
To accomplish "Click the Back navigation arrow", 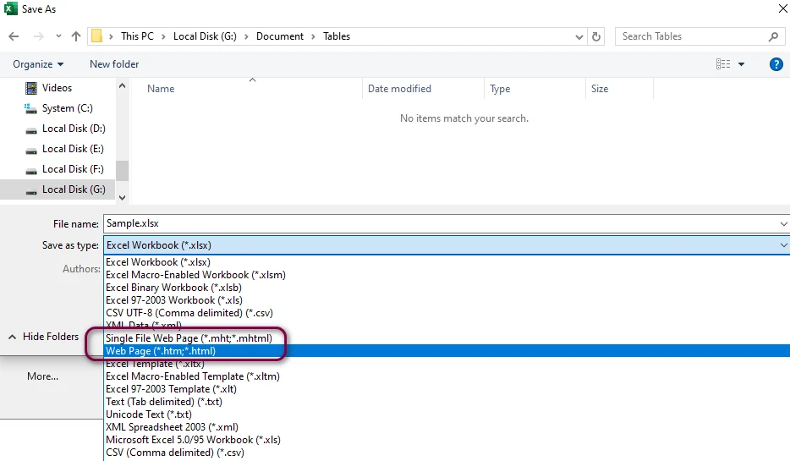I will [x=14, y=36].
